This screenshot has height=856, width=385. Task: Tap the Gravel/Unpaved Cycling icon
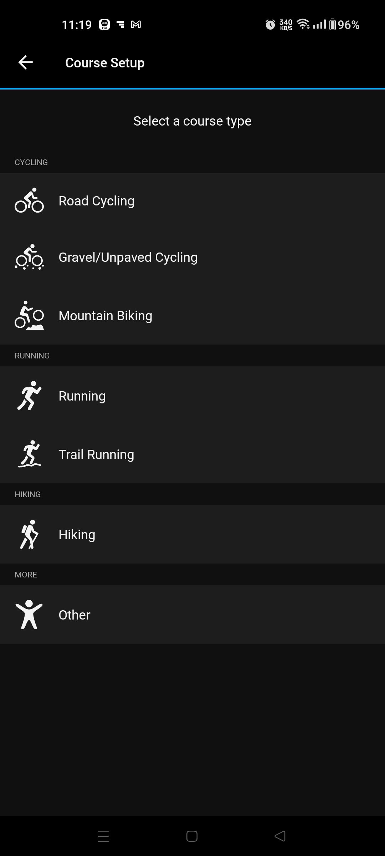(x=29, y=257)
